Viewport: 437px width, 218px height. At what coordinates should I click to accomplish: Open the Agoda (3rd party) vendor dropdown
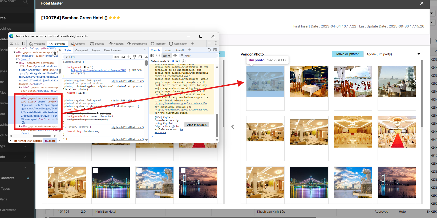click(x=393, y=54)
